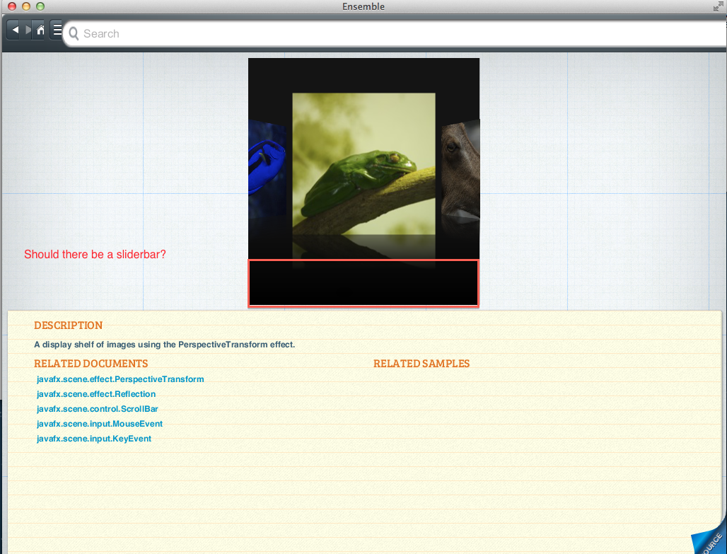Image resolution: width=727 pixels, height=554 pixels.
Task: Open the Source page curl corner
Action: [709, 539]
